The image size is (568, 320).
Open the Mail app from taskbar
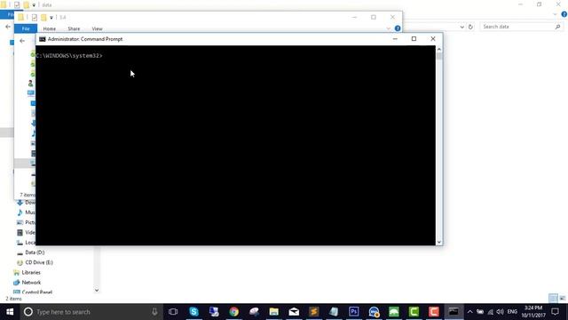pos(294,312)
